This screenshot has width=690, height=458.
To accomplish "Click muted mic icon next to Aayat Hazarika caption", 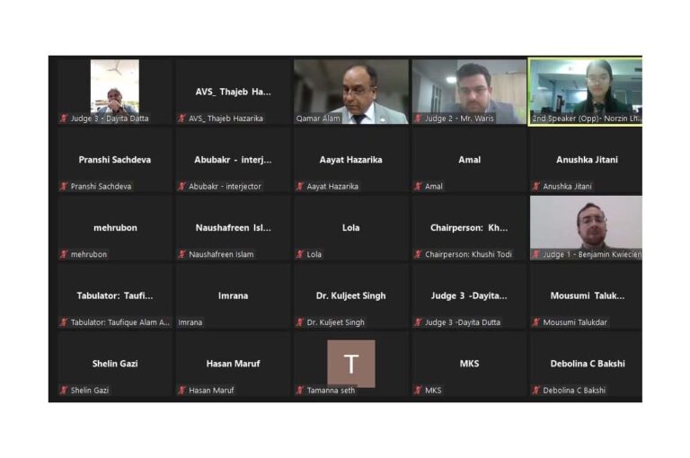I will [x=300, y=186].
